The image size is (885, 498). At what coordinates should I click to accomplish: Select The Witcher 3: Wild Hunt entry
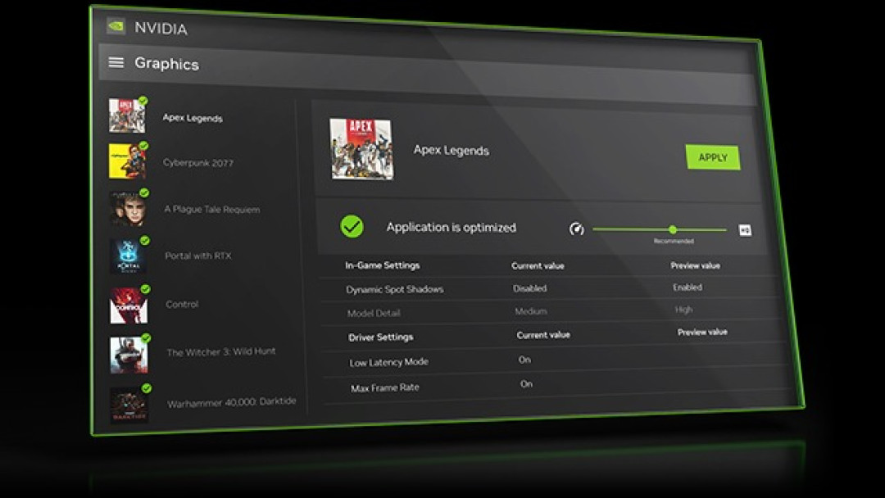pyautogui.click(x=221, y=352)
